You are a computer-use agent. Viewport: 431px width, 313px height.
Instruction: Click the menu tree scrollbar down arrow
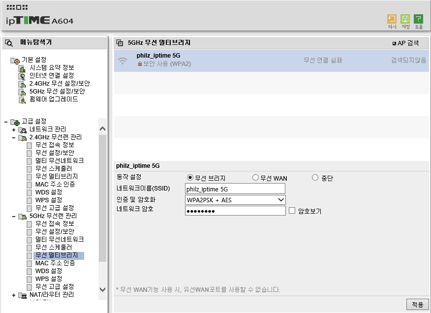coord(102,289)
